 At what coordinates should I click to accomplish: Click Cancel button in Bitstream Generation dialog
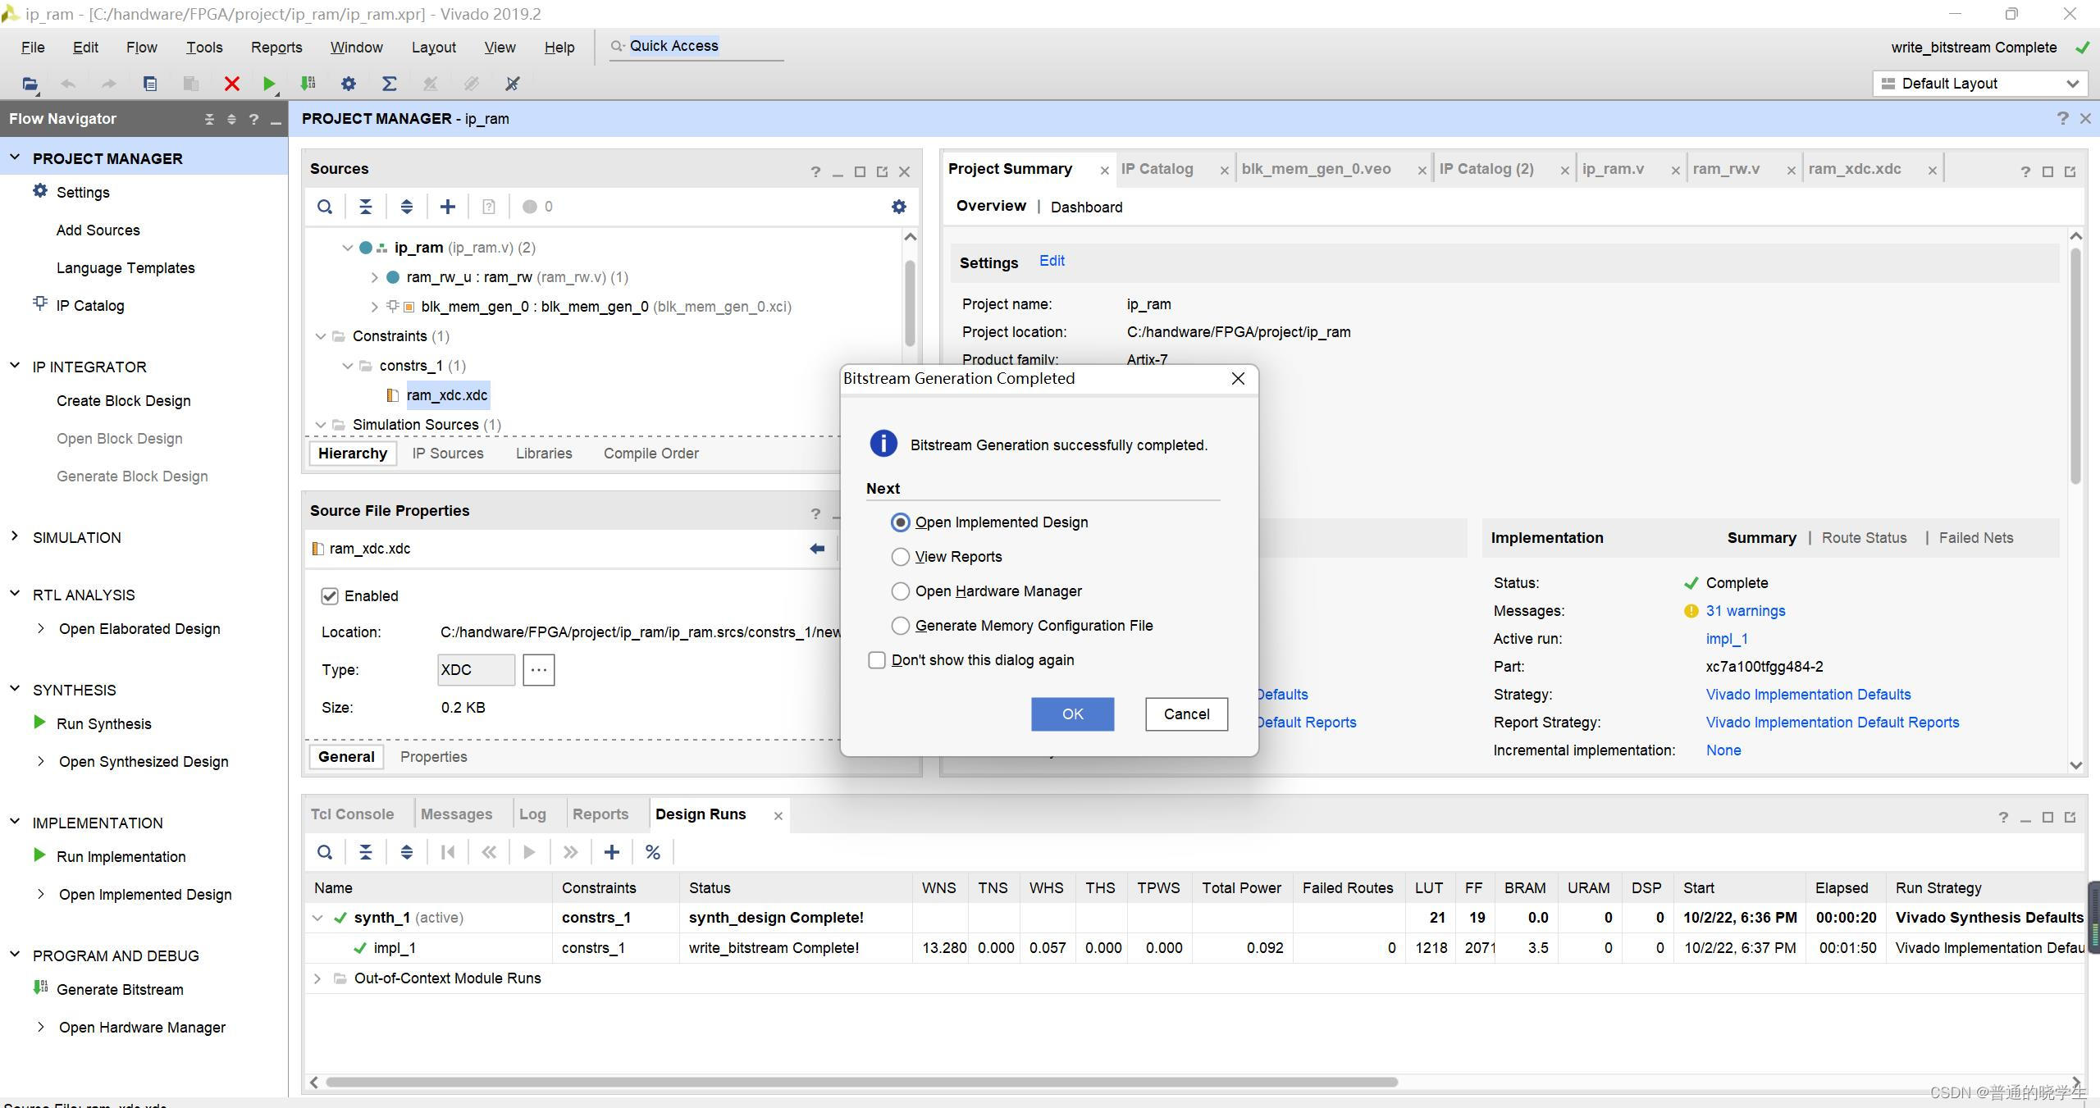tap(1186, 712)
